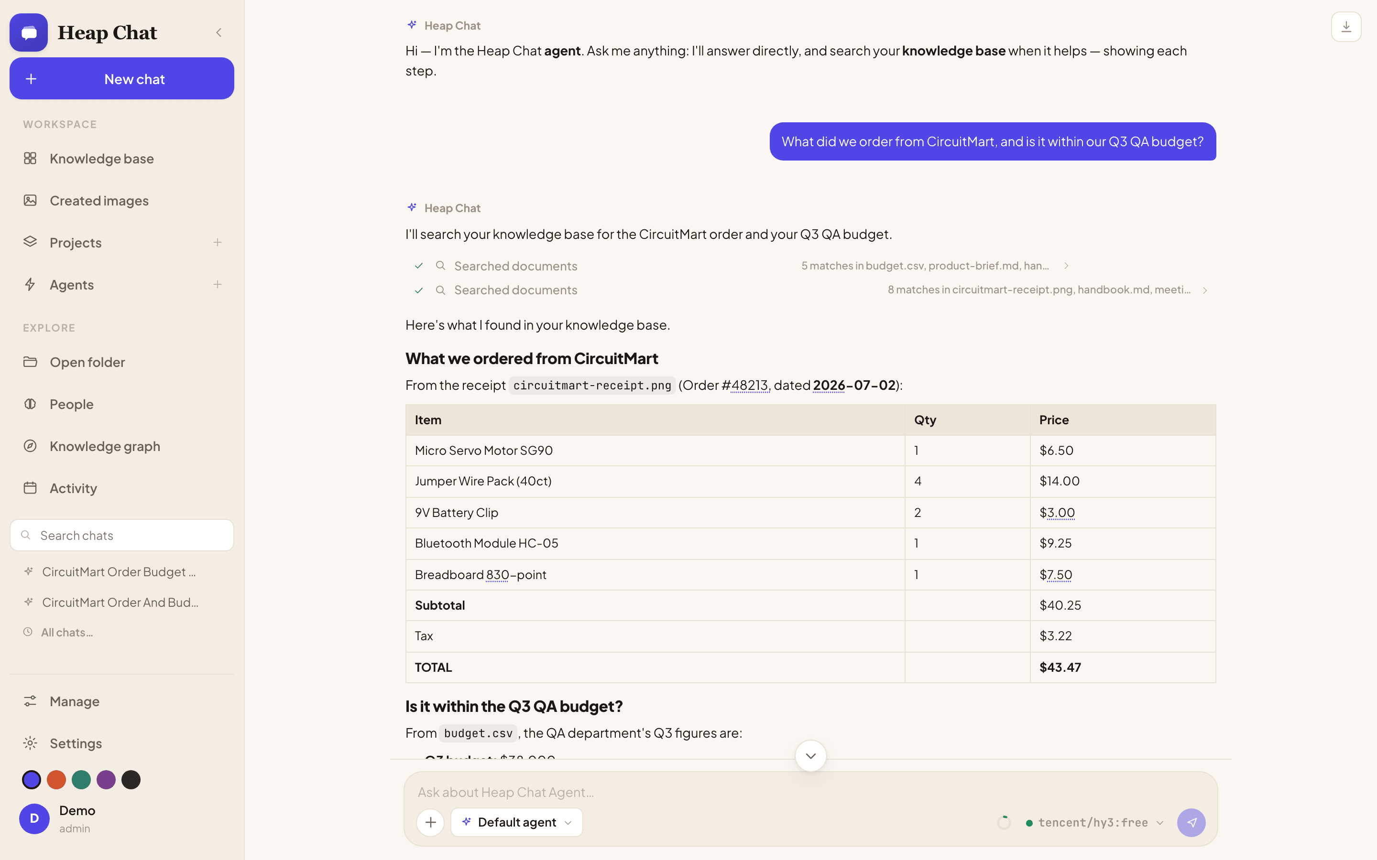Screen dimensions: 1377x860
Task: Click the Settings gear icon
Action: (30, 743)
